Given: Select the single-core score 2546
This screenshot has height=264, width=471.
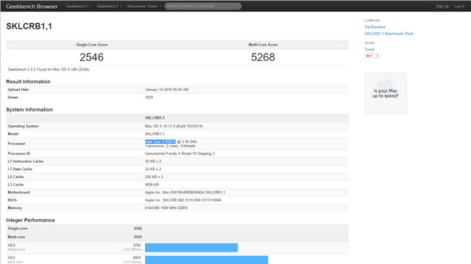Looking at the screenshot, I should (91, 57).
